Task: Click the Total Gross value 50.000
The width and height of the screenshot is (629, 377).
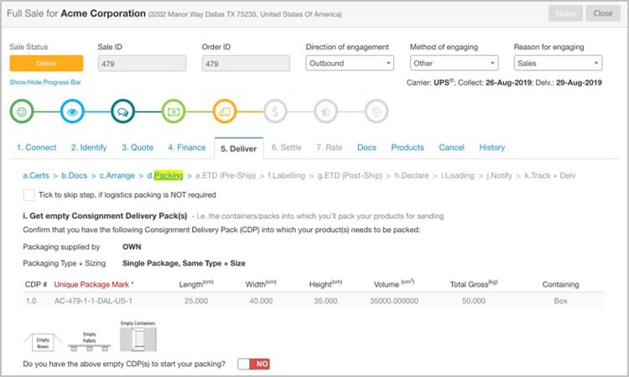Action: 474,301
